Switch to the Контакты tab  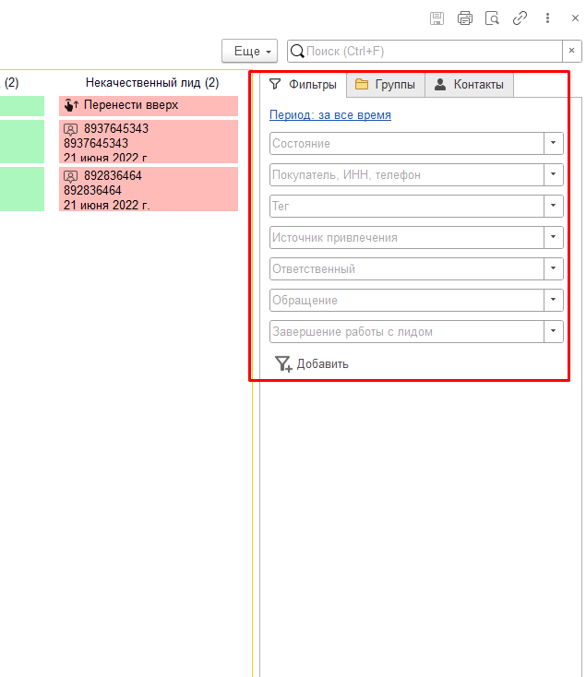470,85
